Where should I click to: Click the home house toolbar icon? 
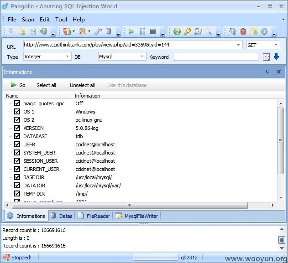233,31
